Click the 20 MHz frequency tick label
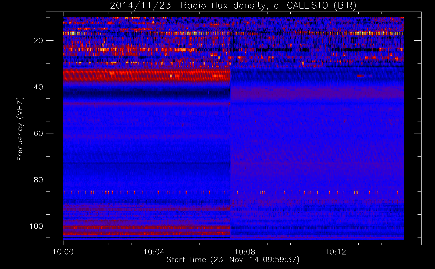 [38, 41]
